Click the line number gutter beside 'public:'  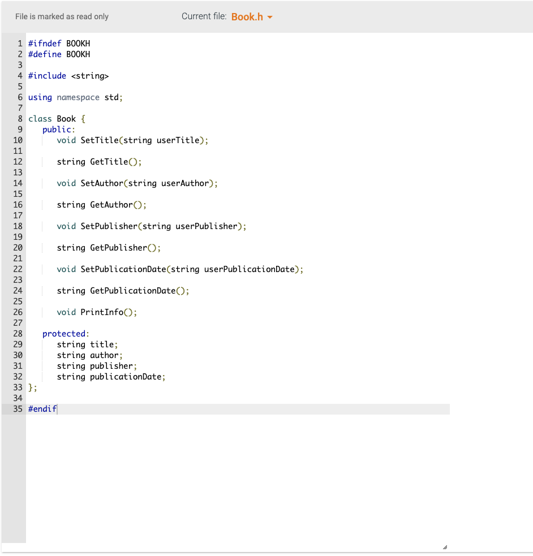coord(20,129)
